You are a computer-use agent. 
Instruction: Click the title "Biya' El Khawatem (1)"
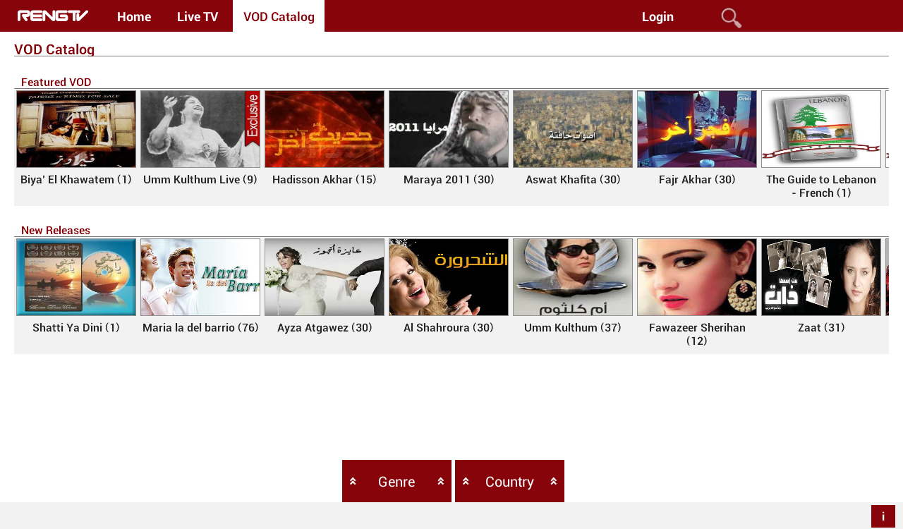(x=76, y=180)
